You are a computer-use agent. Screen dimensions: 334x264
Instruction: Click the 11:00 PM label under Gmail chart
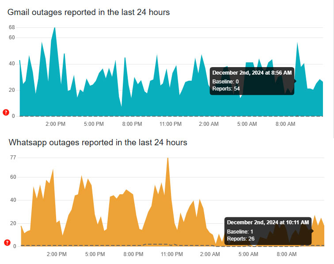click(x=171, y=124)
